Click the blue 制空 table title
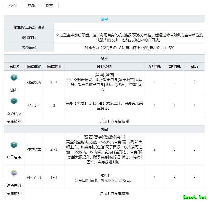Viewport: 208px width, 201px height. [104, 19]
